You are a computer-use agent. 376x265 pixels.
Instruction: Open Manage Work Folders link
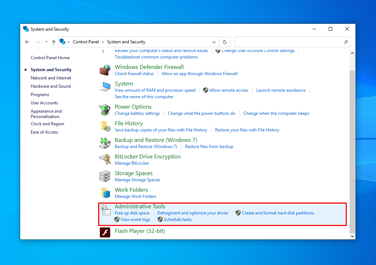135,196
